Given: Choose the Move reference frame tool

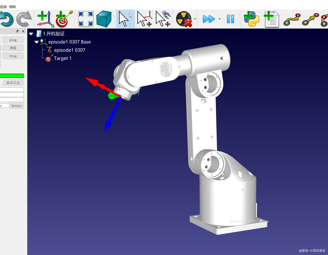Looking at the screenshot, I should coord(144,19).
